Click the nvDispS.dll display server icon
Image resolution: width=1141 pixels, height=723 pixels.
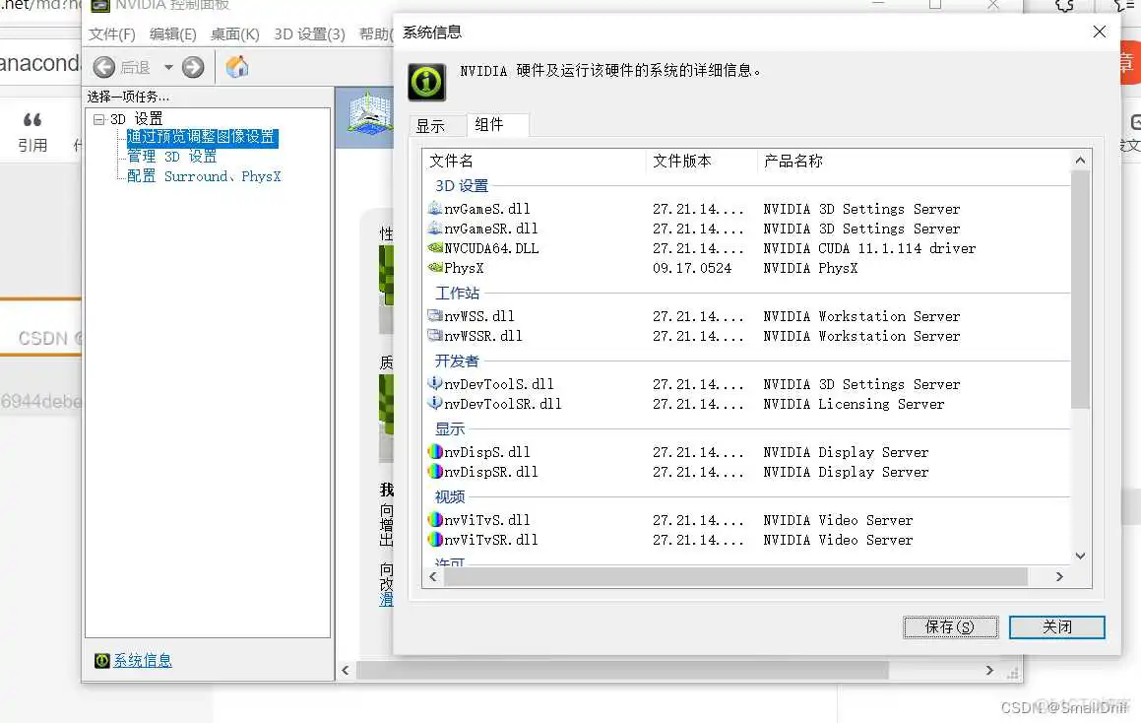coord(435,452)
